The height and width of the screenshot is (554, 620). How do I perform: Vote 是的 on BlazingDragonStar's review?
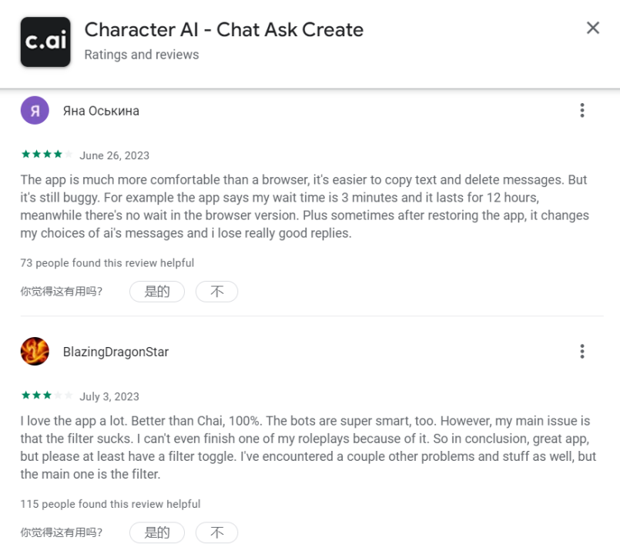[x=156, y=532]
